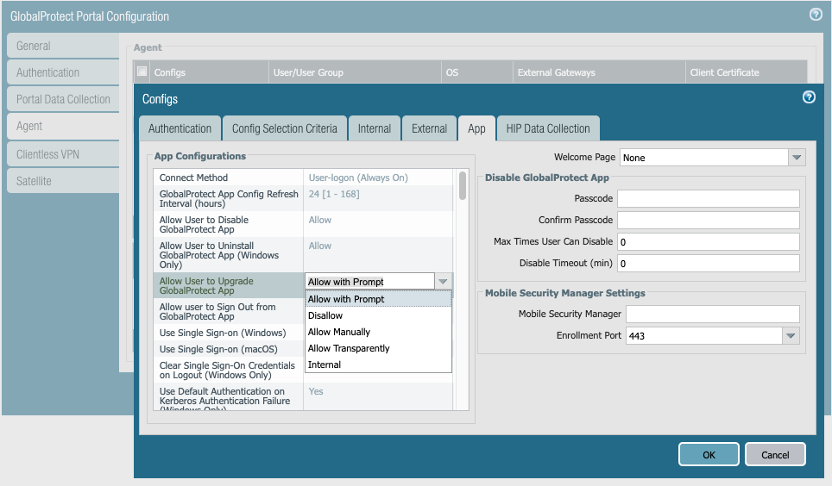This screenshot has height=486, width=832.
Task: Select Use Single Sign-on (macOS) row
Action: click(230, 349)
